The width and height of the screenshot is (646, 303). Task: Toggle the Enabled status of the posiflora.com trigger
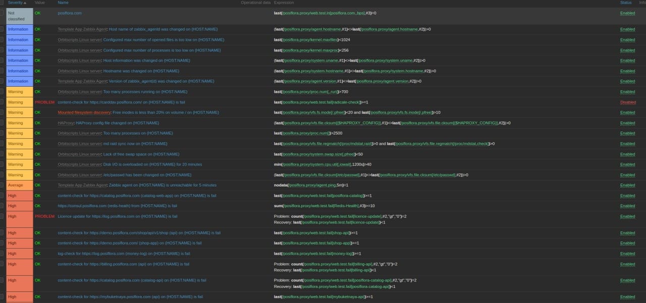pos(628,13)
